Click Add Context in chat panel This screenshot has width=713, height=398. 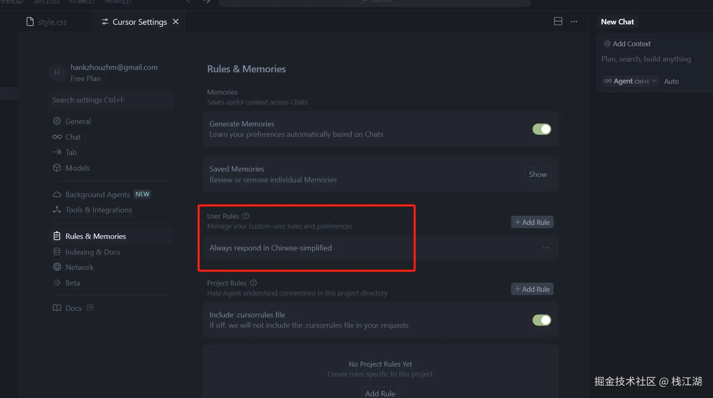627,44
